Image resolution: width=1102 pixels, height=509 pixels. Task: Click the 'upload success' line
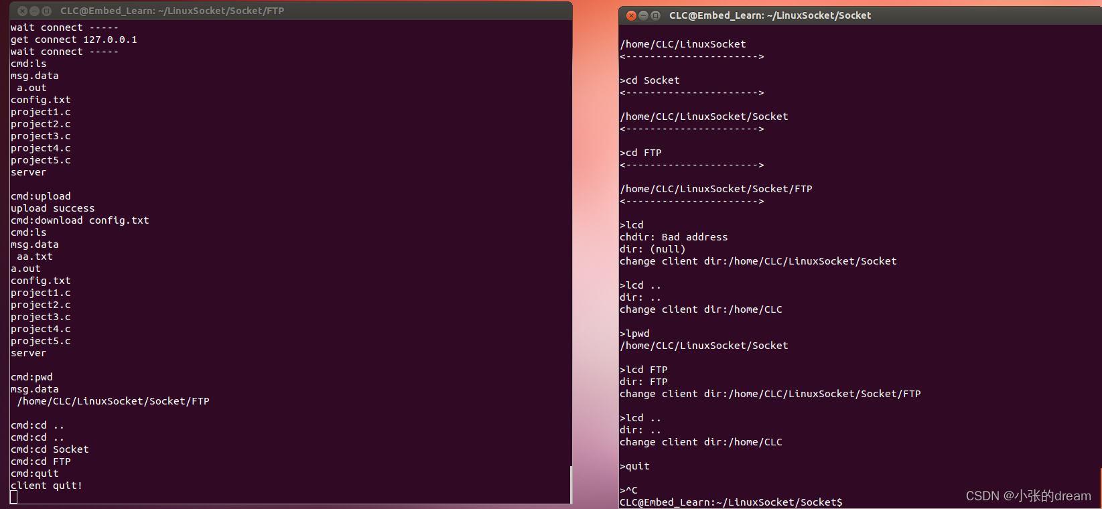(53, 208)
